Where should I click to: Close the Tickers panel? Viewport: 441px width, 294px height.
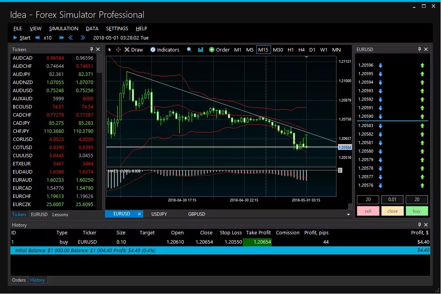click(x=98, y=49)
